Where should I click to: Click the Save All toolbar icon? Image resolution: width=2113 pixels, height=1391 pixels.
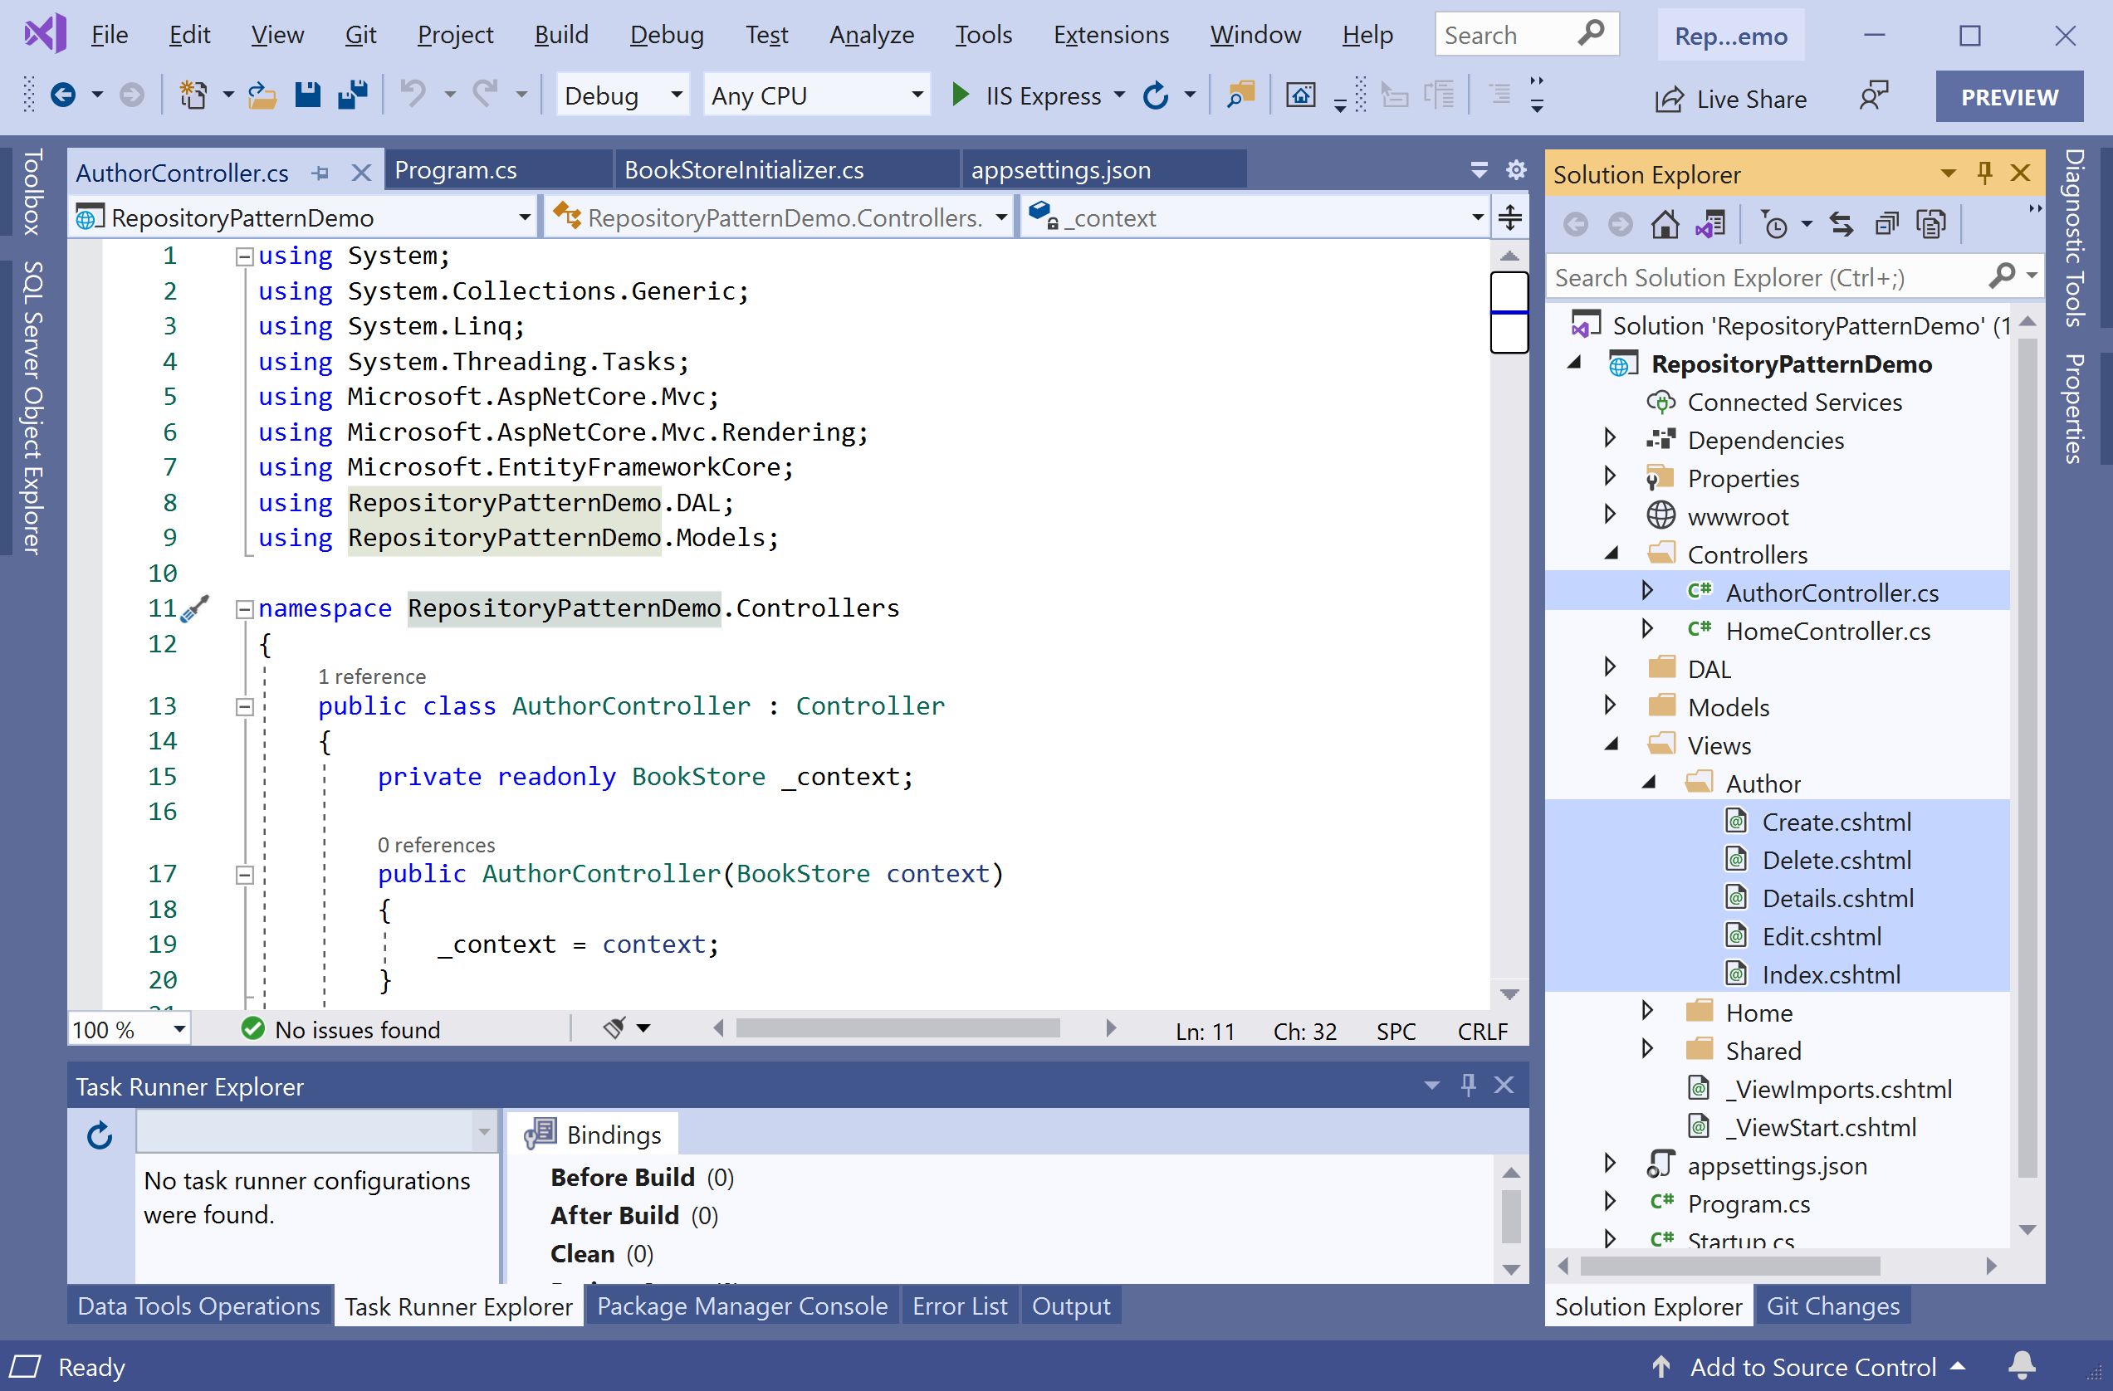pyautogui.click(x=353, y=94)
